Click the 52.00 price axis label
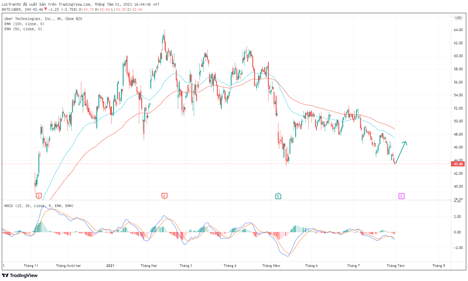 [458, 108]
